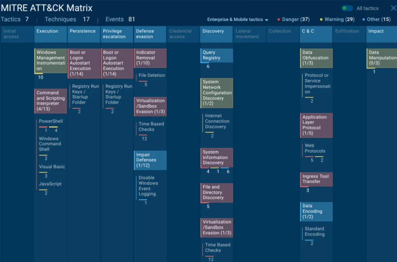Image resolution: width=397 pixels, height=262 pixels.
Task: Select the Execution tactic column header
Action: (x=50, y=34)
